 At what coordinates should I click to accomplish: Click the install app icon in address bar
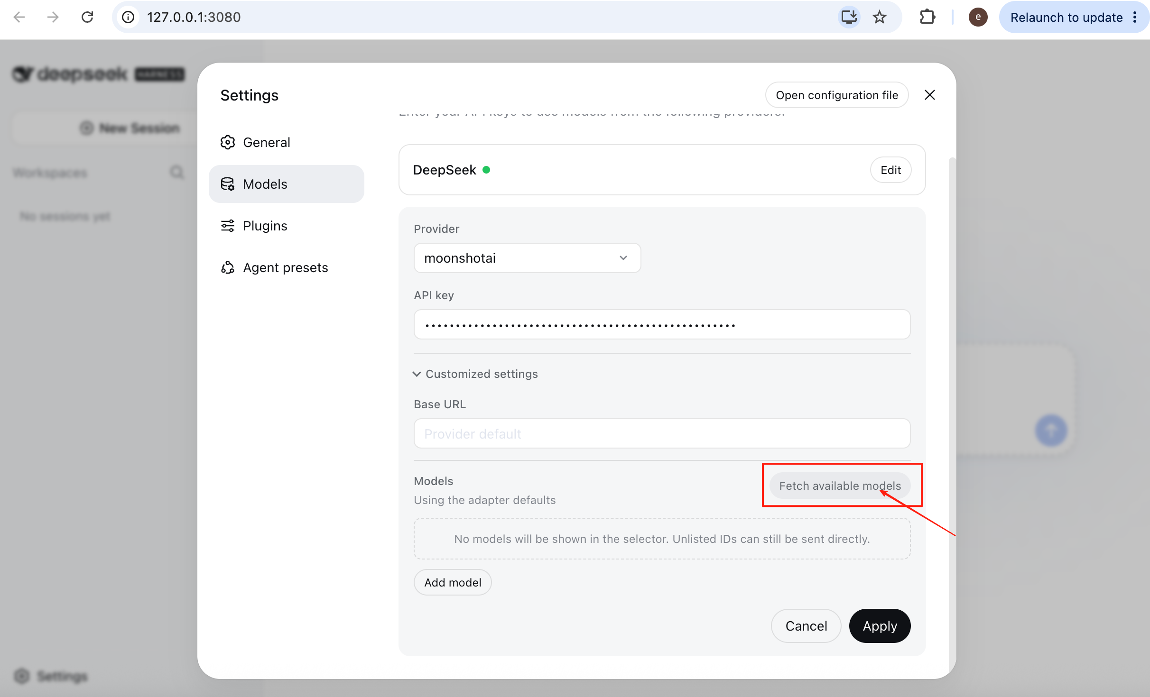click(x=849, y=18)
